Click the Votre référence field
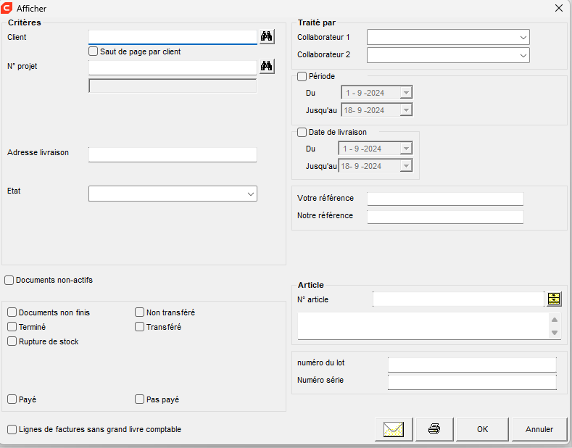This screenshot has width=572, height=448. point(445,199)
